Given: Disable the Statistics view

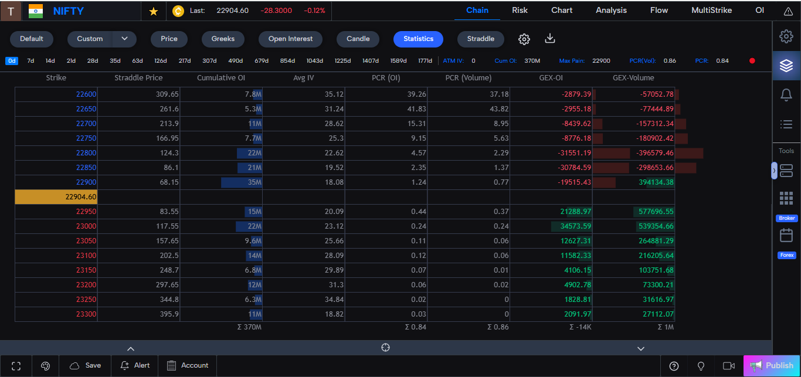Looking at the screenshot, I should (418, 39).
